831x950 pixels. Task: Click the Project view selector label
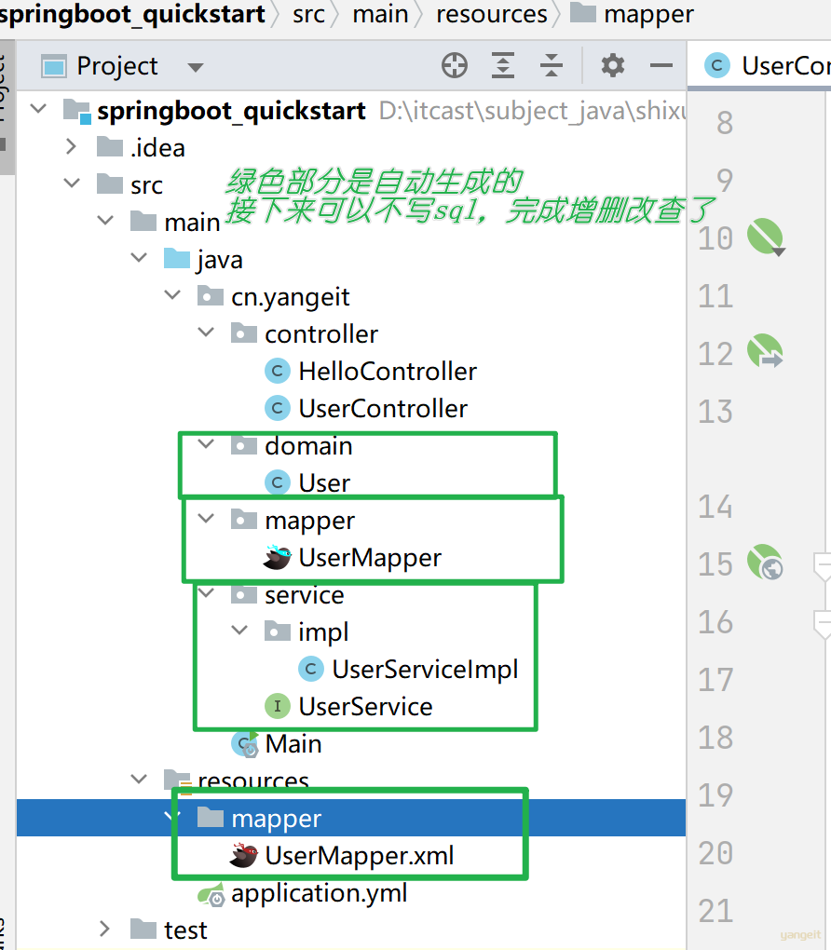point(117,66)
